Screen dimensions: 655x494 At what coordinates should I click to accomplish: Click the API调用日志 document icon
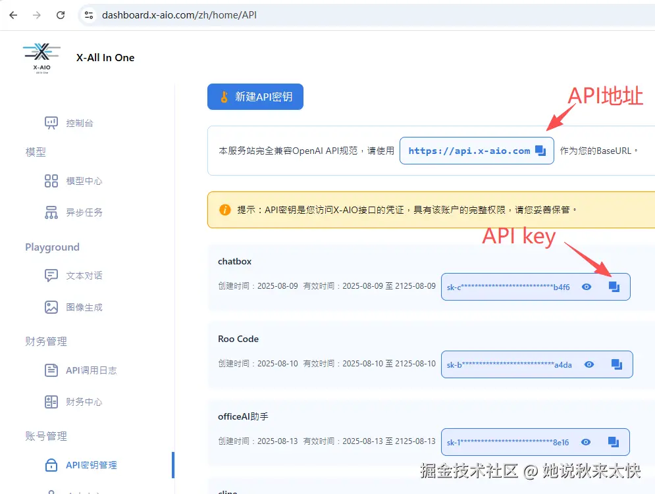pyautogui.click(x=51, y=370)
